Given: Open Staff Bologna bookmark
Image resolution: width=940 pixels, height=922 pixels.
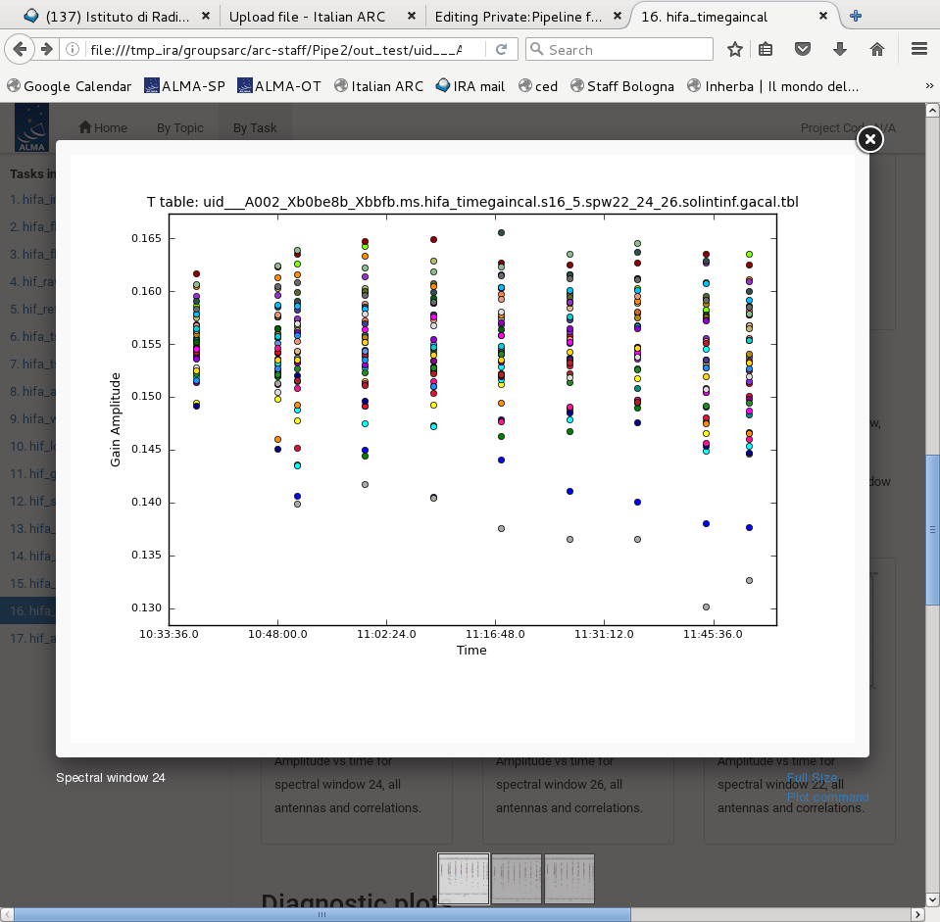Looking at the screenshot, I should pyautogui.click(x=622, y=86).
